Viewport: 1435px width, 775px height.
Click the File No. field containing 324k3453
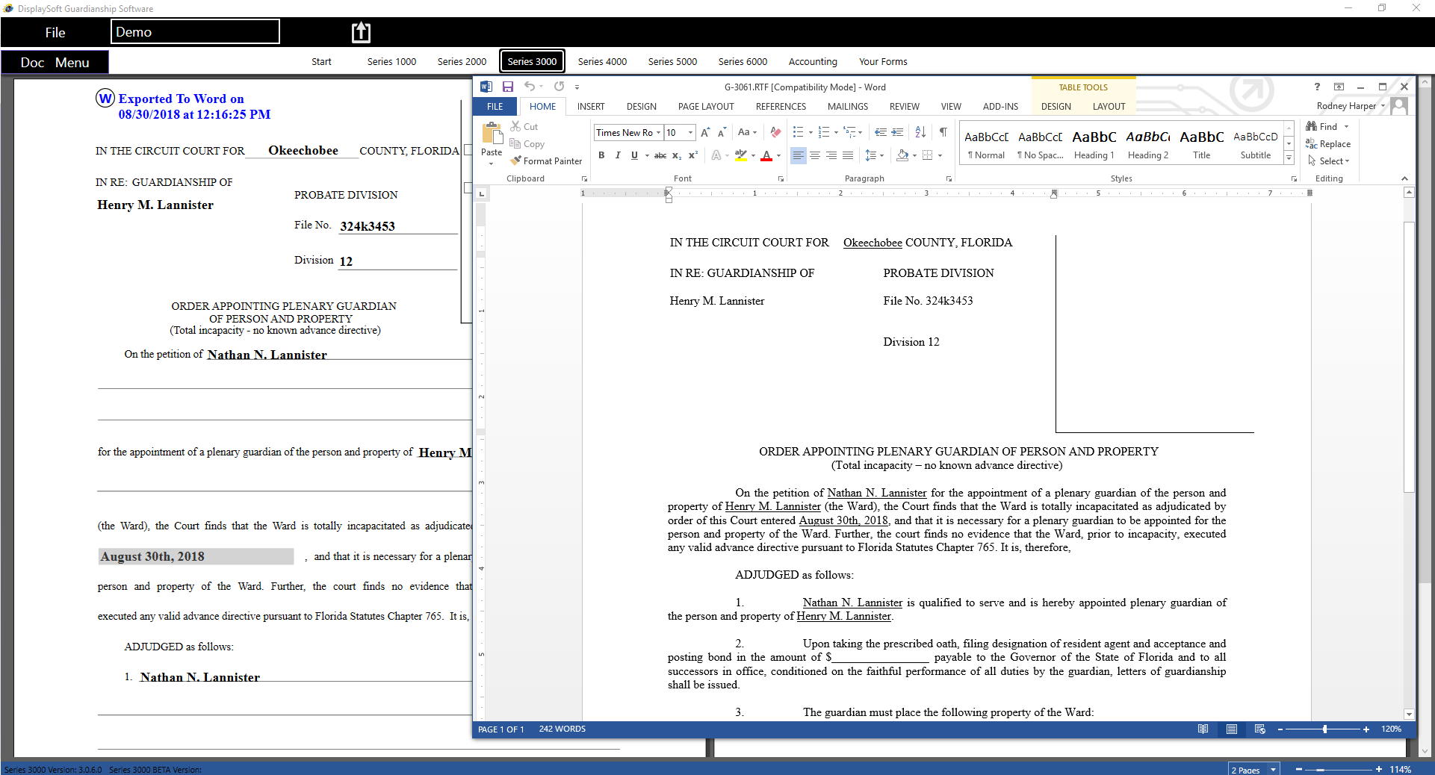pos(397,226)
